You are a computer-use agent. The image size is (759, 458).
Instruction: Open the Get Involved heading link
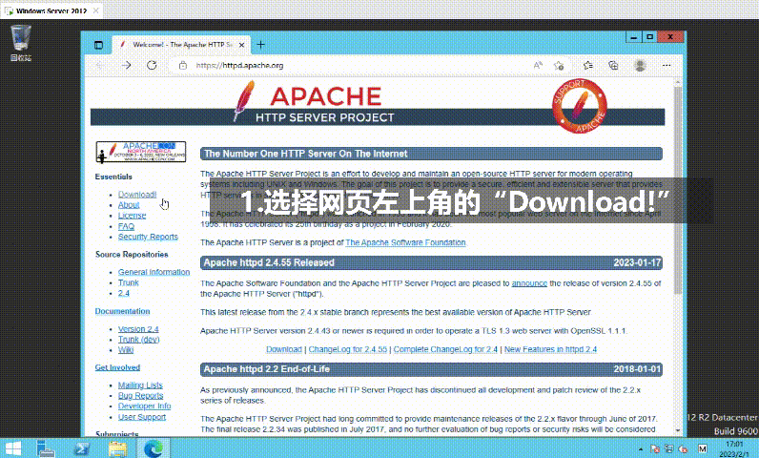point(117,367)
